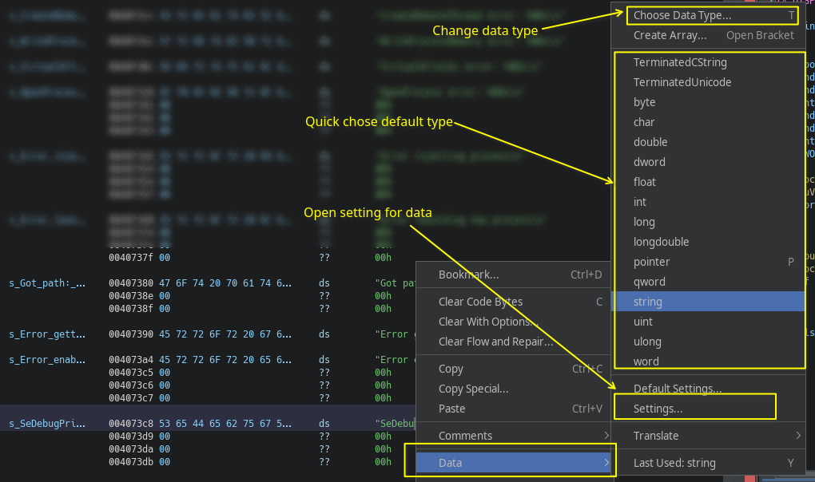
Task: Click the "Got pat string value
Action: coord(395,283)
